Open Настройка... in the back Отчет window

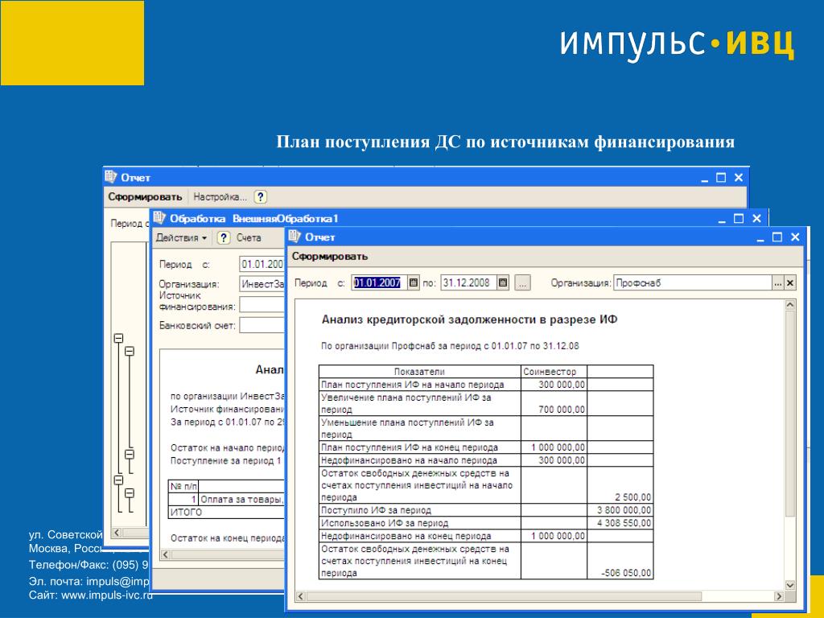(220, 197)
